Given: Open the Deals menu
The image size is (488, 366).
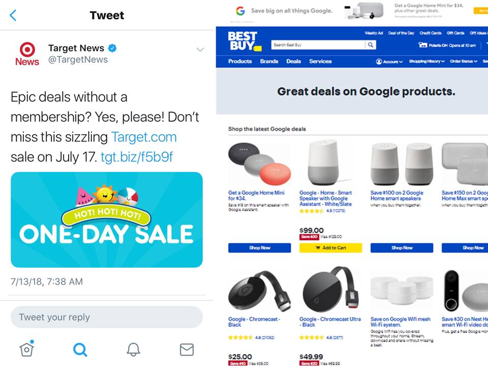Looking at the screenshot, I should click(293, 62).
